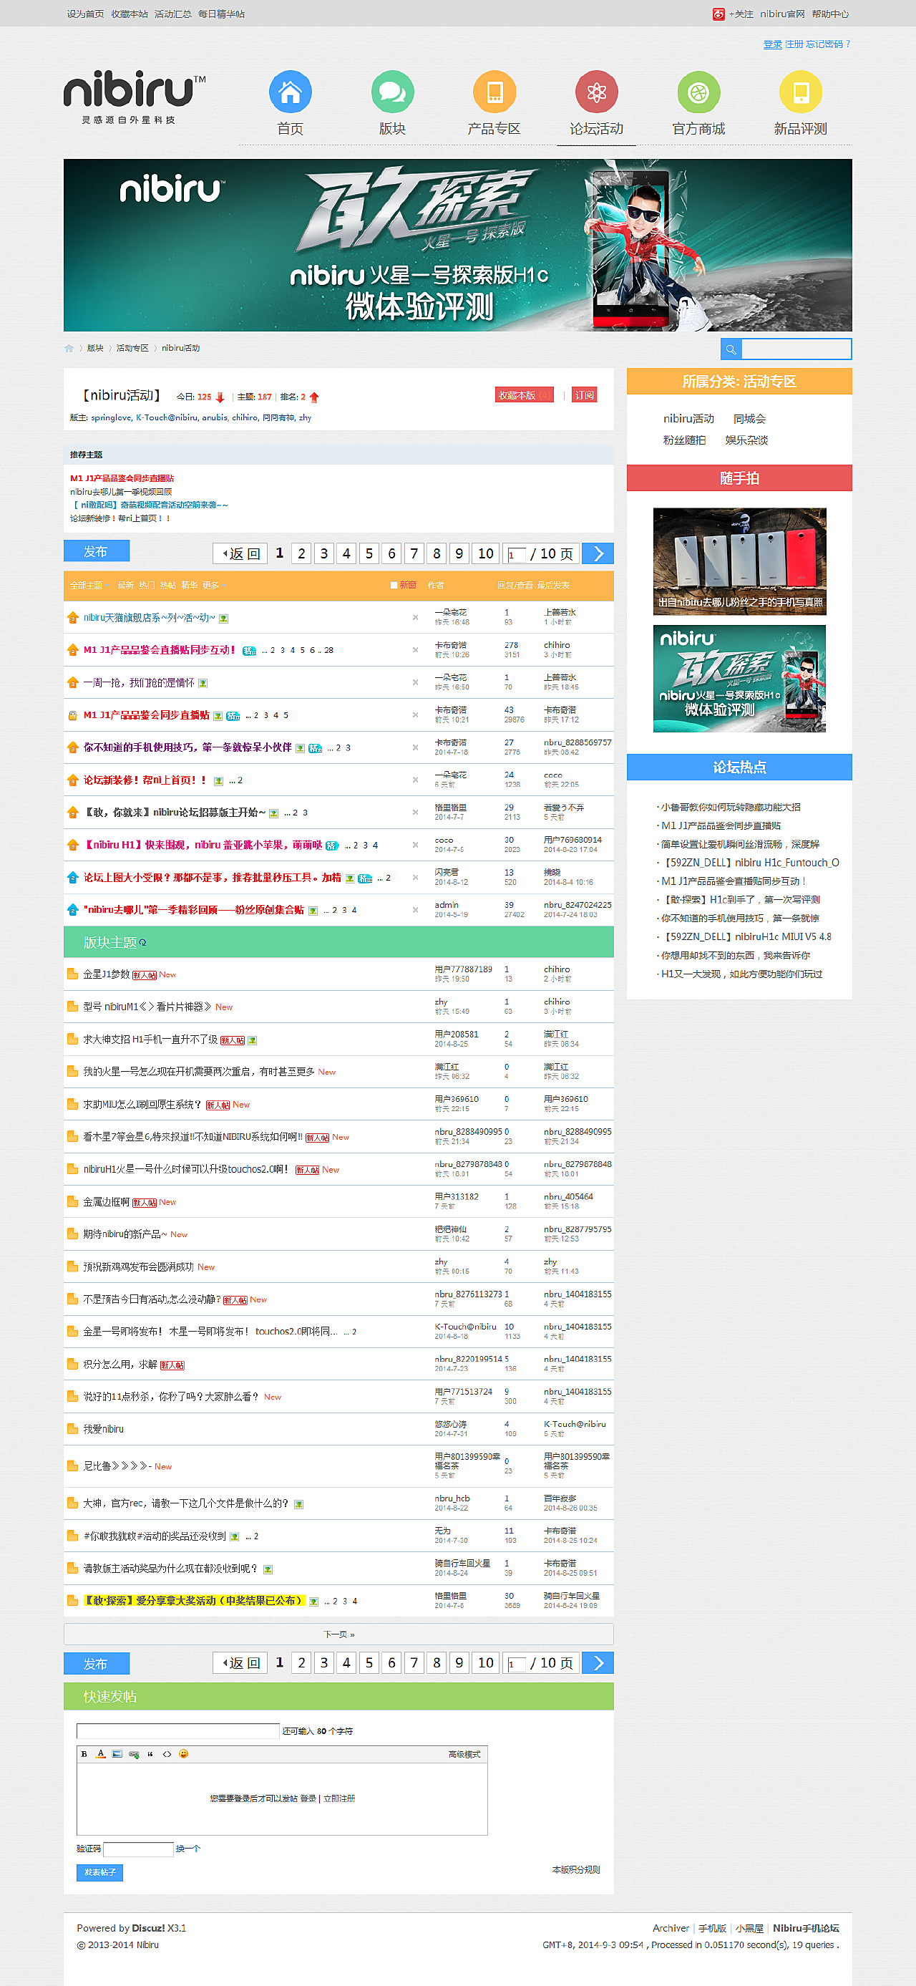
Task: Open the 同城会 category link in sidebar
Action: [x=749, y=419]
